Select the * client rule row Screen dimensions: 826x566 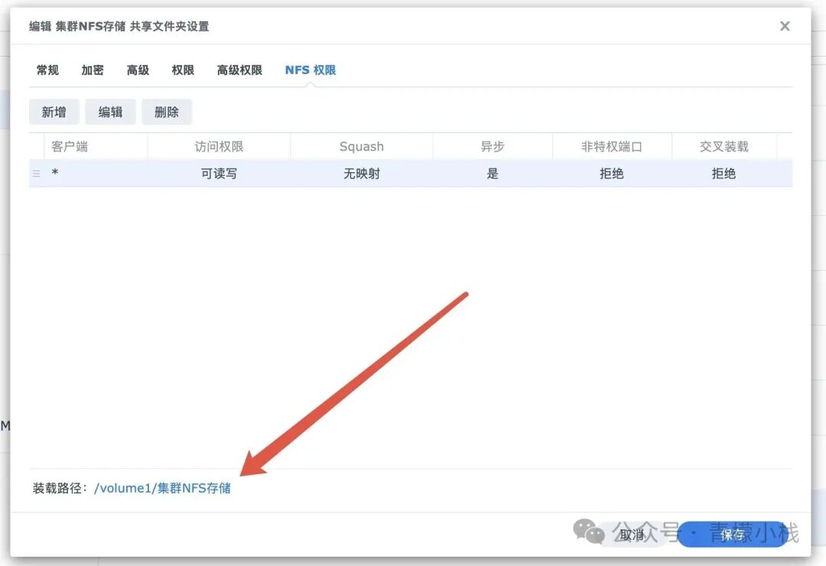click(x=229, y=173)
